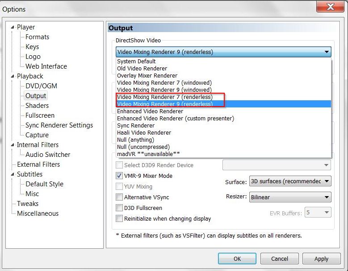Pick Video Mixing Renderer 9 (renderless) list entry
The width and height of the screenshot is (348, 271).
pyautogui.click(x=223, y=104)
